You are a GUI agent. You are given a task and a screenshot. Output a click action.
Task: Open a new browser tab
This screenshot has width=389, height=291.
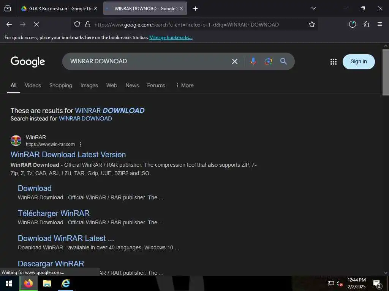pos(196,9)
